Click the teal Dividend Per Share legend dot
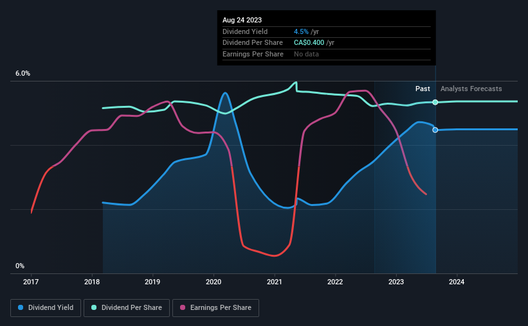 click(94, 307)
